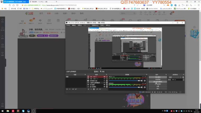Adjust the desktop audio volume slider
Screen dimensions: 201x113
pyautogui.click(x=124, y=87)
